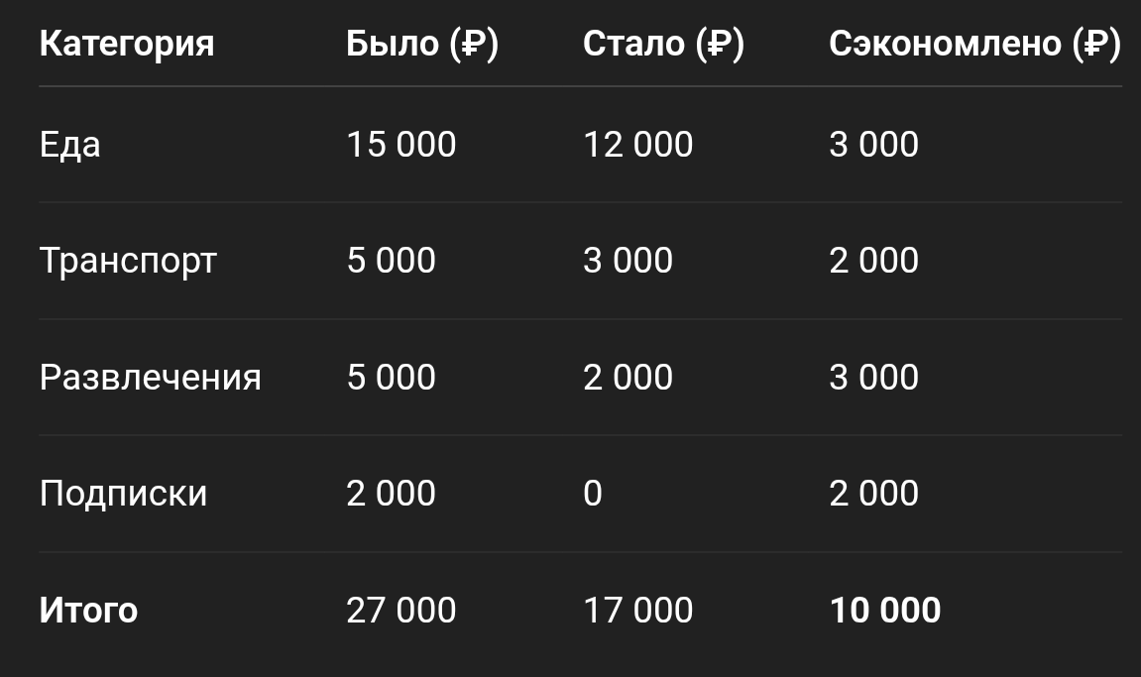Select the bold 10 000 total saved
Image resolution: width=1141 pixels, height=677 pixels.
tap(885, 611)
